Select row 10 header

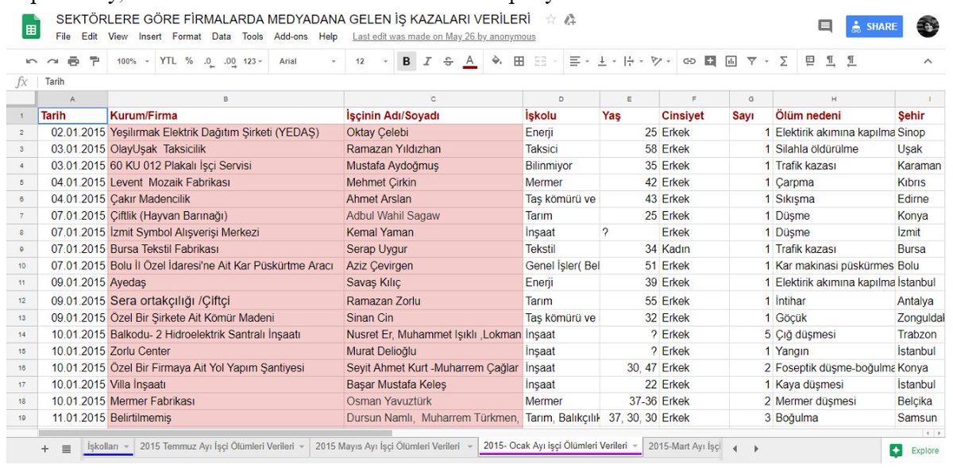21,266
